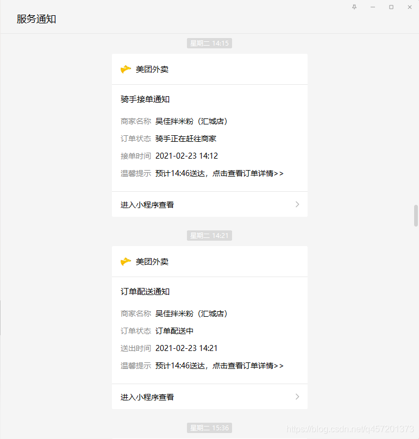Expand chevron on 订单配送通知 card footer
419x439 pixels.
coord(297,397)
